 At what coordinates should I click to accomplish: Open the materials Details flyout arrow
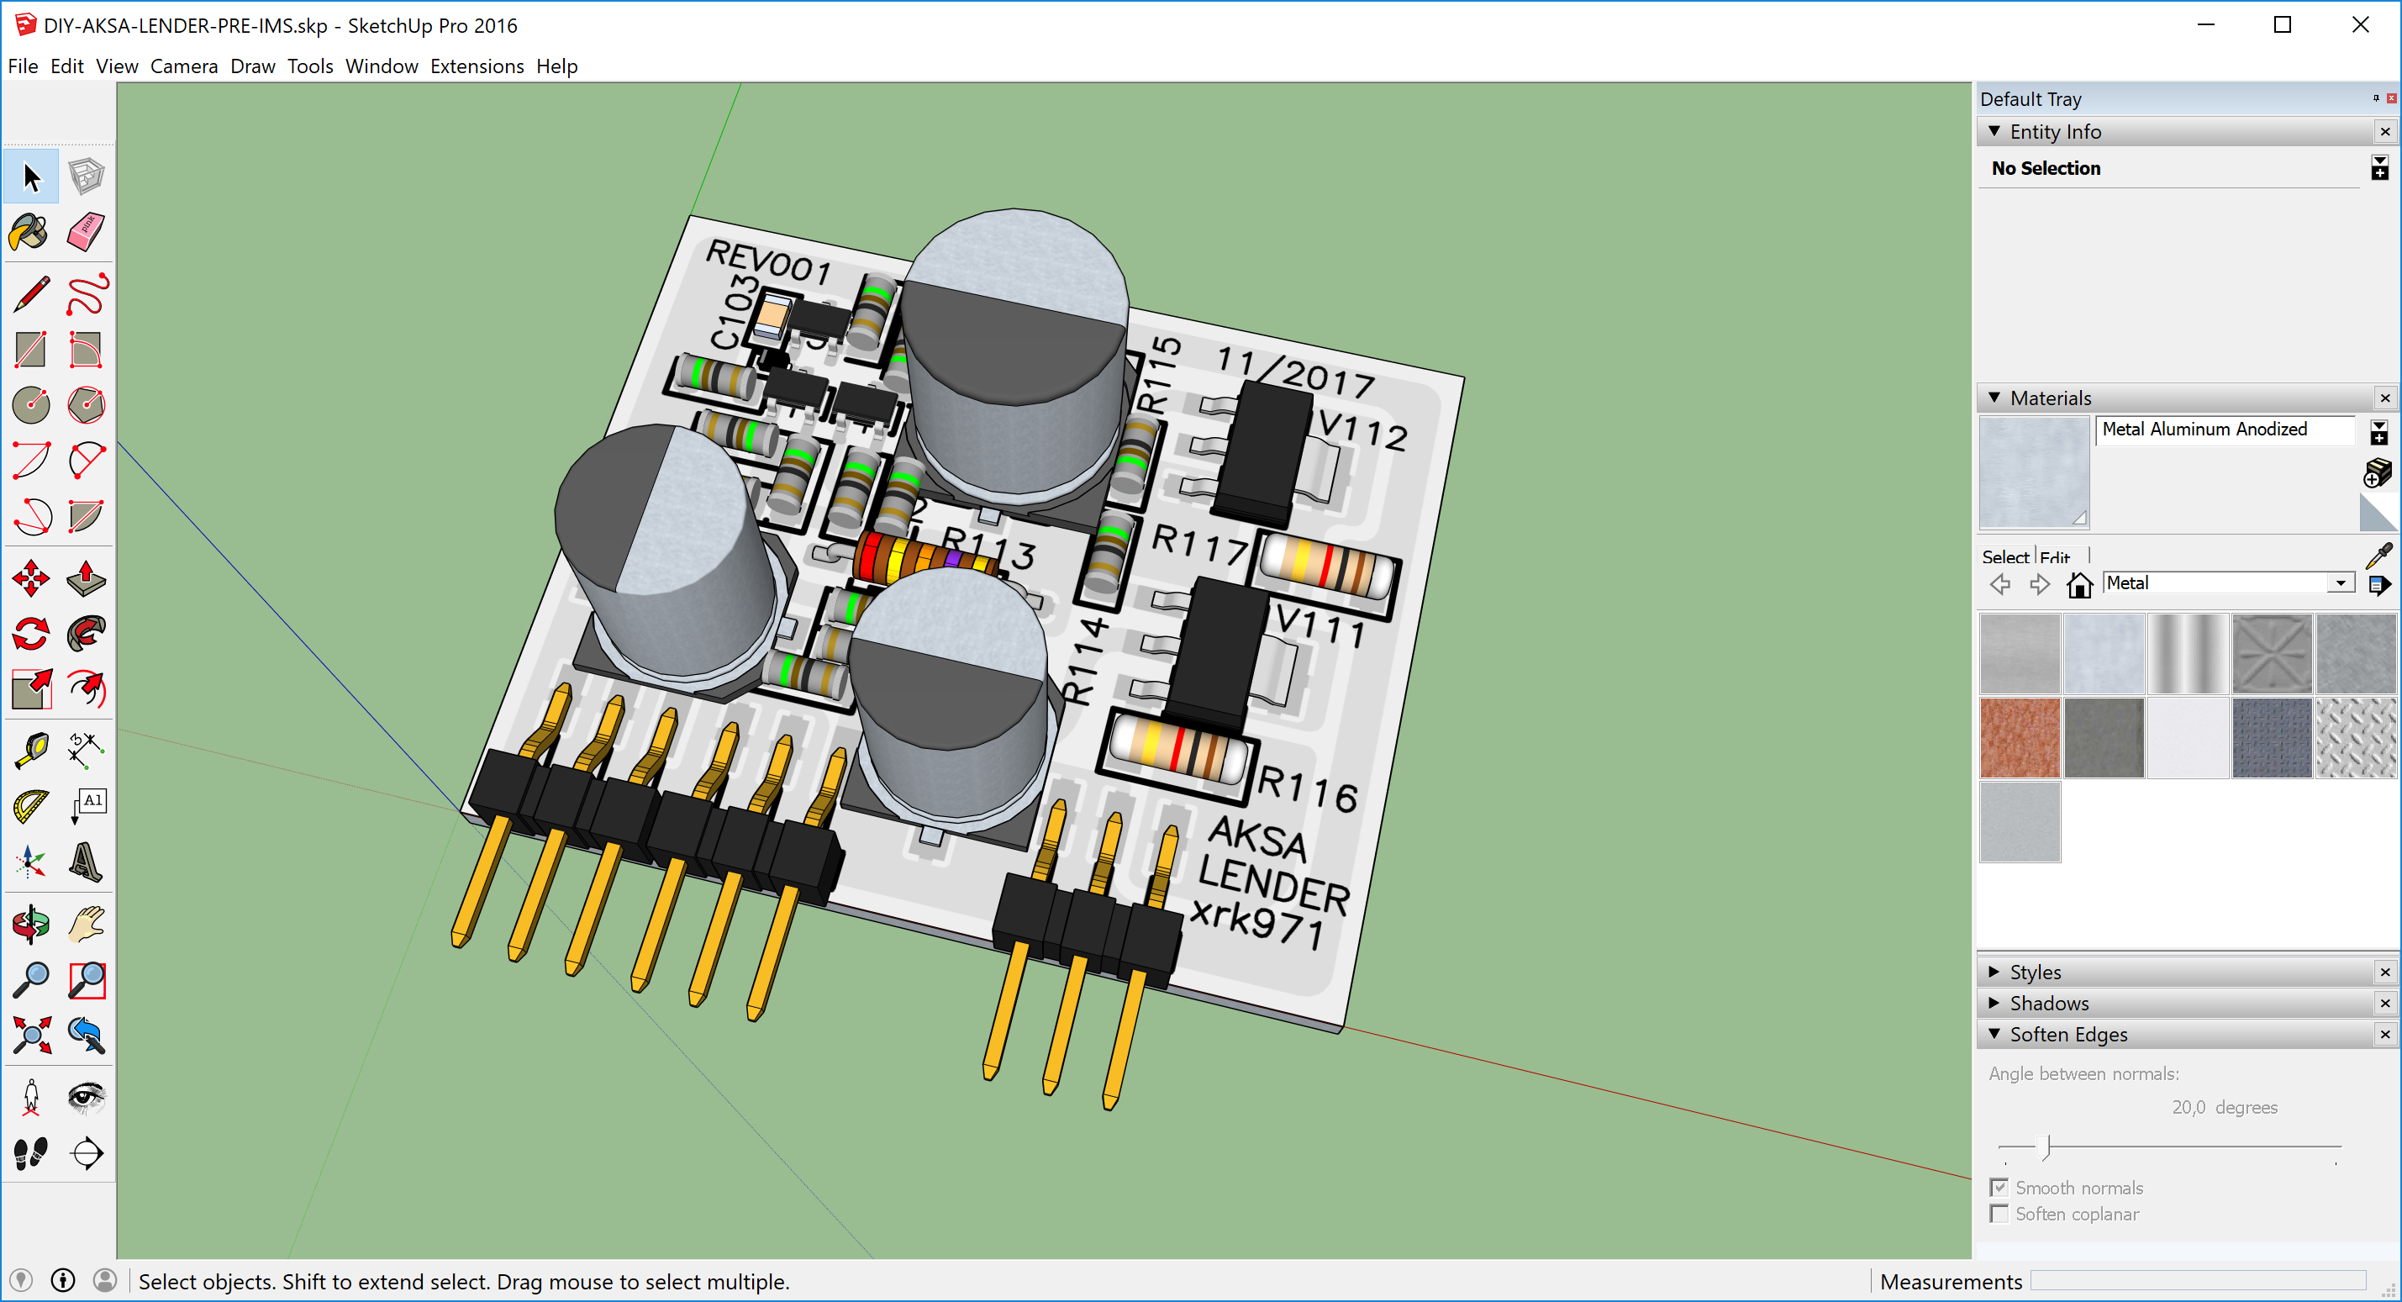coord(2378,585)
